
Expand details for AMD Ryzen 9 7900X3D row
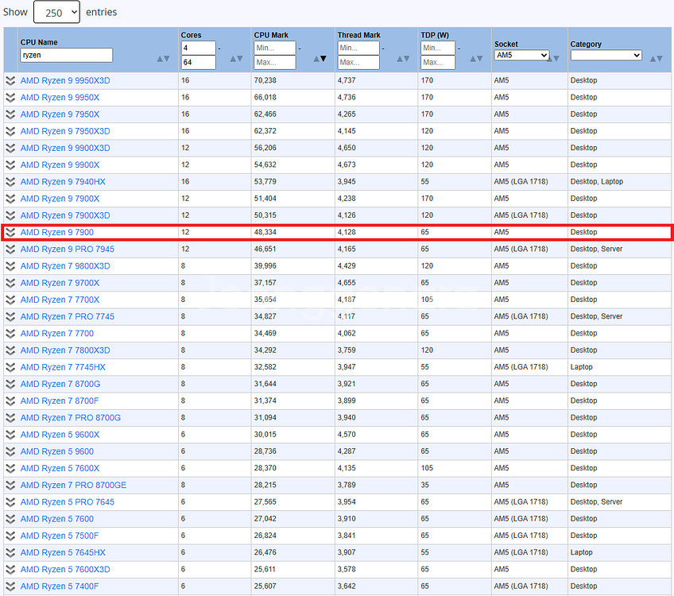click(x=10, y=215)
